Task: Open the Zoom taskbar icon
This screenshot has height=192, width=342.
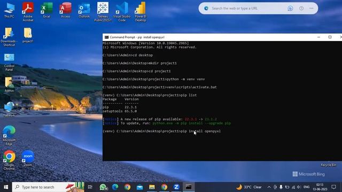Action: tap(176, 187)
